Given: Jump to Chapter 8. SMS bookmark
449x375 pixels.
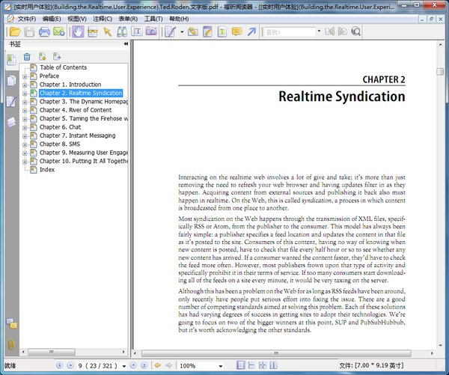Looking at the screenshot, I should point(59,144).
